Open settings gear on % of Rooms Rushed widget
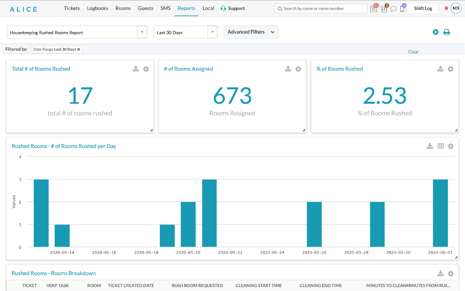This screenshot has height=291, width=465. click(450, 69)
